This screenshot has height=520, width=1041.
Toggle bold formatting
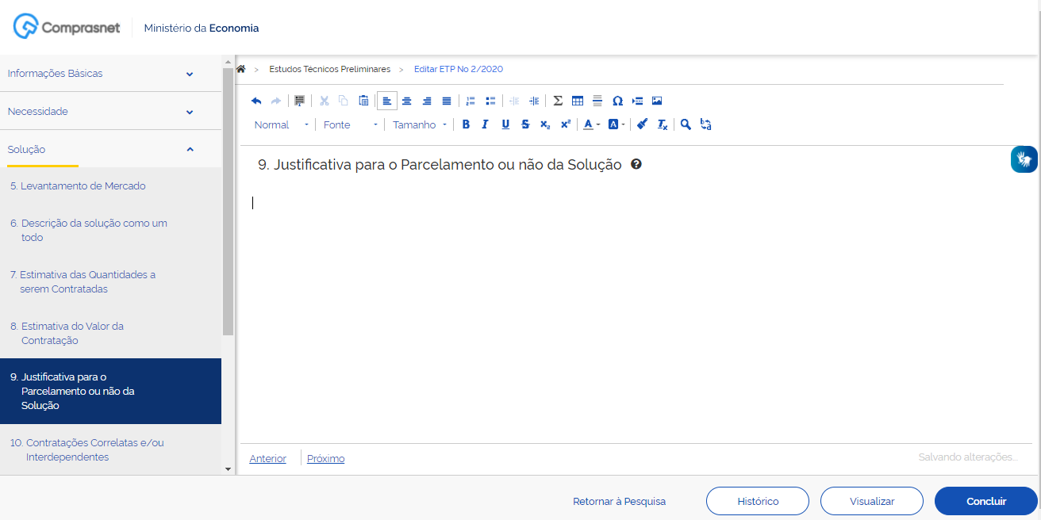[x=466, y=124]
